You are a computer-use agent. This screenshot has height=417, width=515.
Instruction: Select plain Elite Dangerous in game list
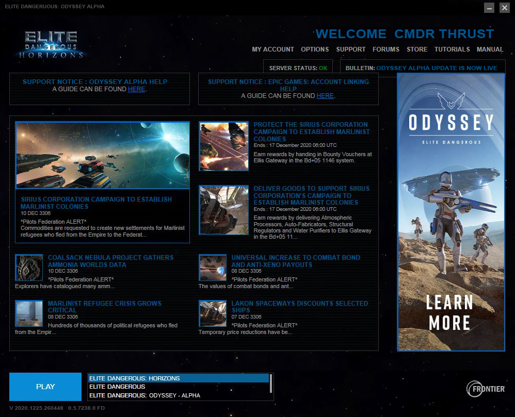point(179,387)
